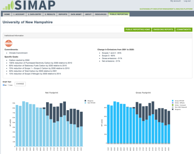
Task: Open the REPORTS tab
Action: (x=63, y=14)
